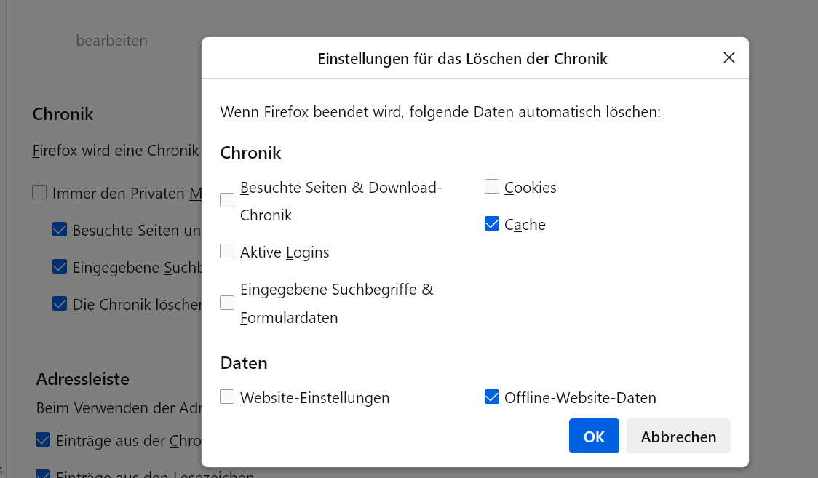Toggle the Die Chronik löschen checkbox
The height and width of the screenshot is (478, 818).
pos(60,304)
